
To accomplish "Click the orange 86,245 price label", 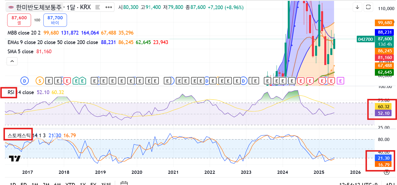I will [x=385, y=51].
